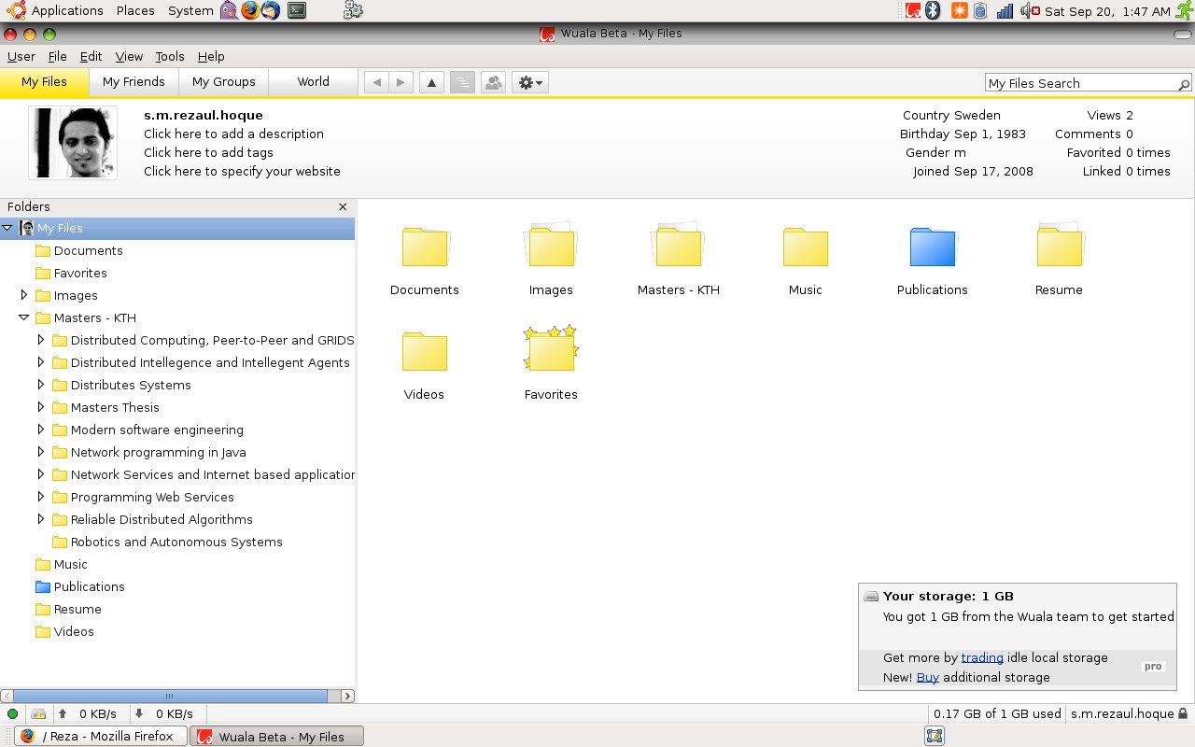The image size is (1195, 747).
Task: Open the View menu
Action: (x=129, y=57)
